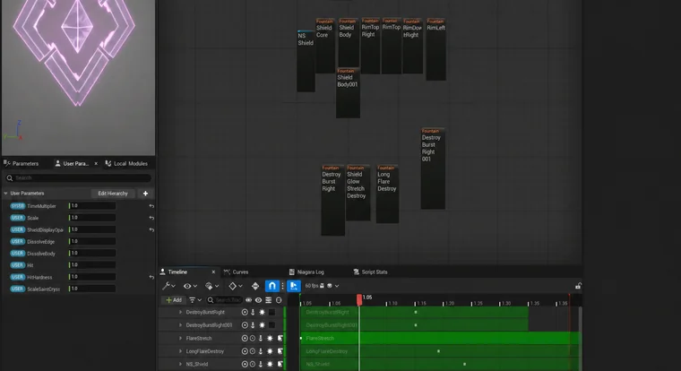Open the playback options dropdown in Timeline toolbar
The image size is (681, 371).
[x=211, y=286]
